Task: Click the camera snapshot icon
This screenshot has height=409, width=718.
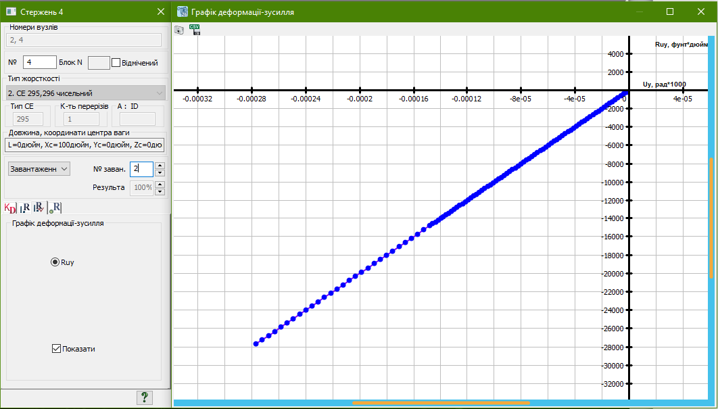Action: [x=179, y=30]
